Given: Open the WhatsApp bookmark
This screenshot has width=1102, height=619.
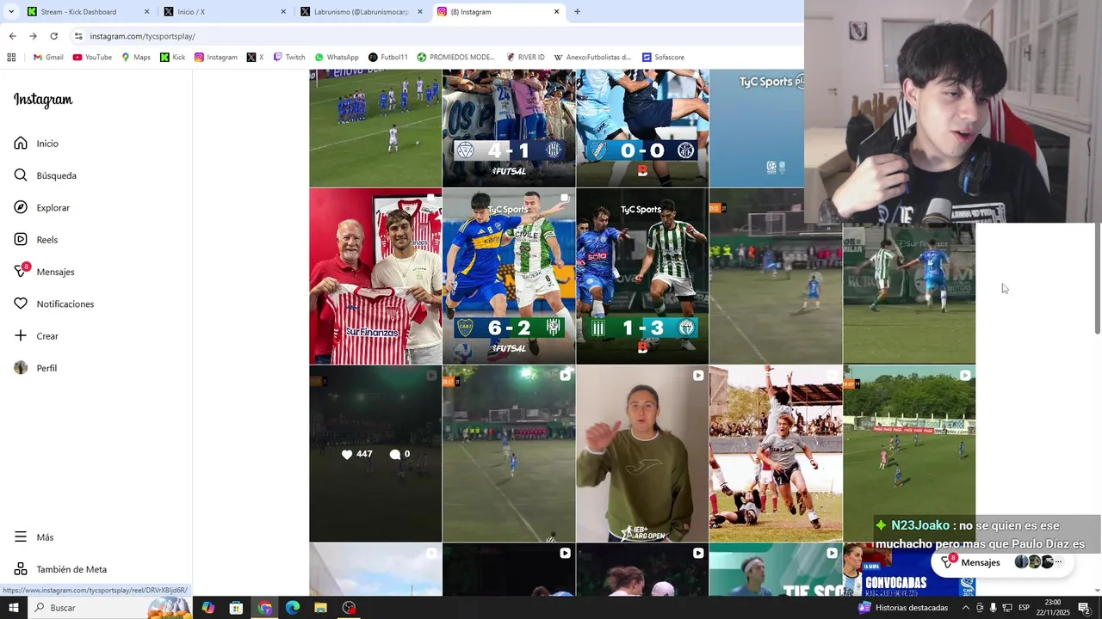Looking at the screenshot, I should [337, 58].
